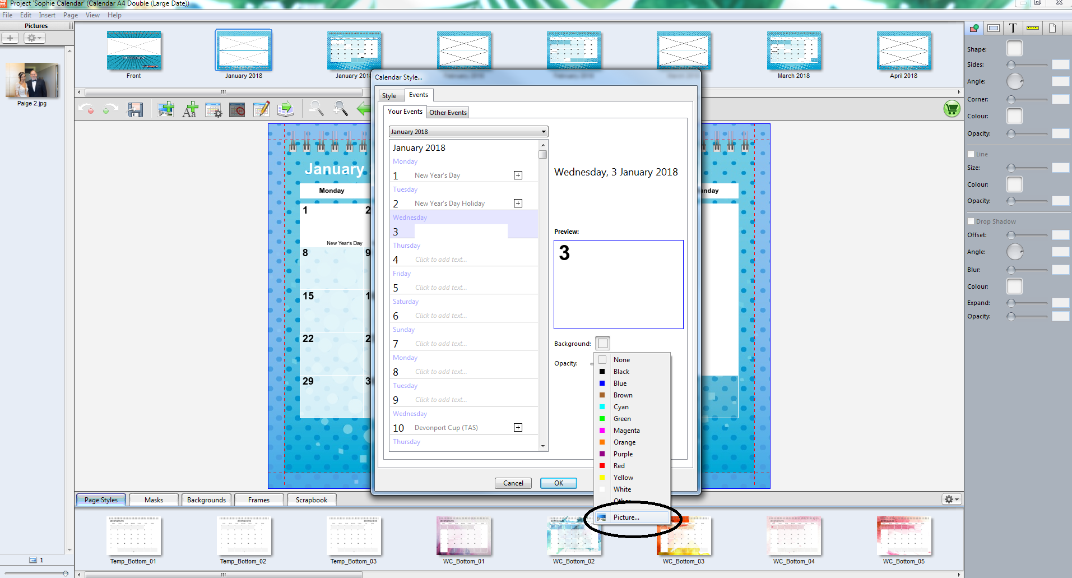Click the Drop Shadow Colour swatch
The width and height of the screenshot is (1072, 578).
pos(1014,286)
